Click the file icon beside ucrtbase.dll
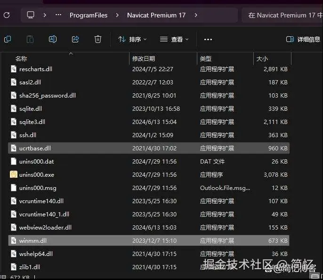This screenshot has width=323, height=280. [x=14, y=148]
